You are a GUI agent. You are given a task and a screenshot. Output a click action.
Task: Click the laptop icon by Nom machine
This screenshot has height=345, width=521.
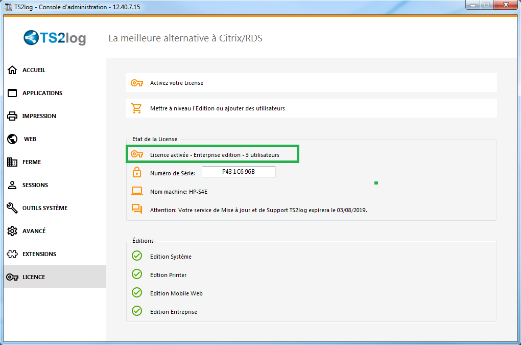click(x=136, y=191)
